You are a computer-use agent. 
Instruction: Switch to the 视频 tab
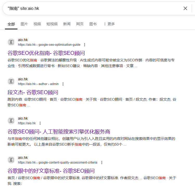(37, 24)
